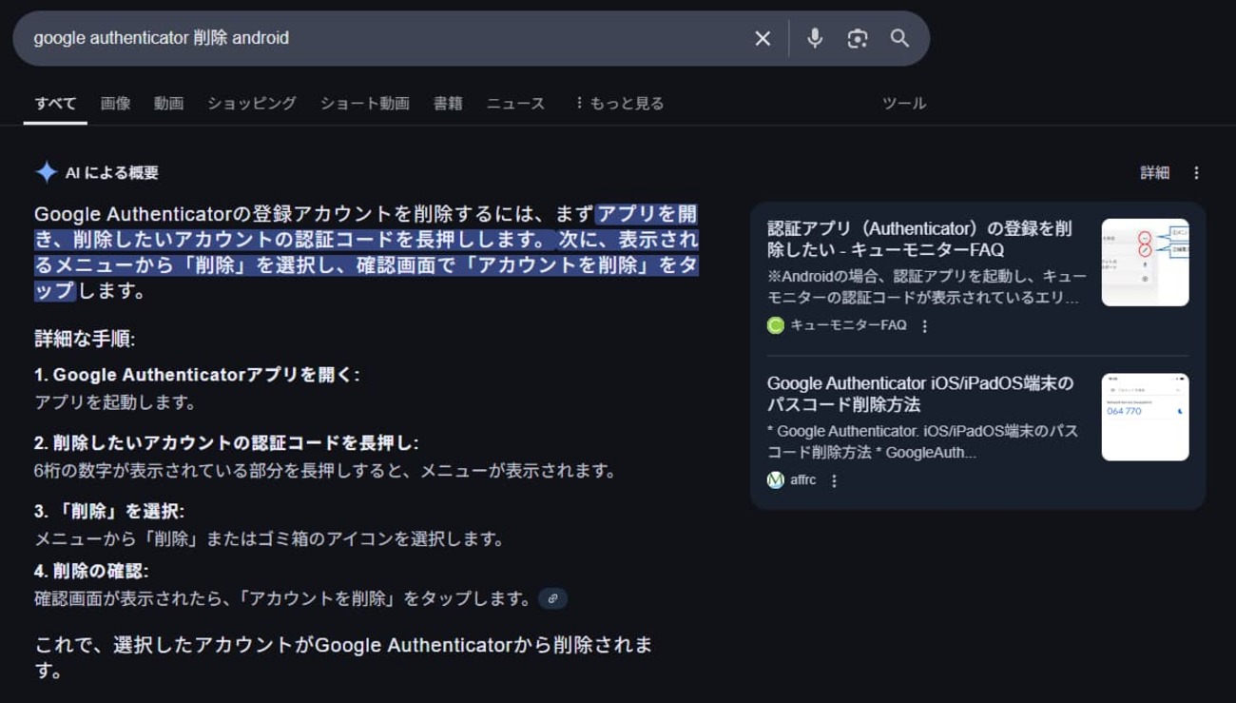Clear the search query with the X icon
Screen dimensions: 1236x703
pyautogui.click(x=763, y=38)
